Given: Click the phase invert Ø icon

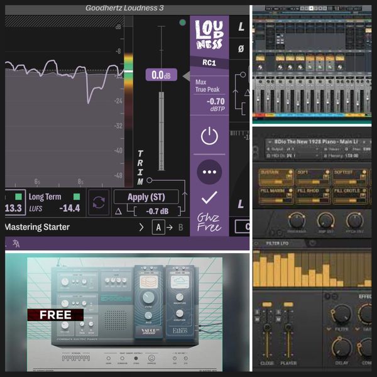Looking at the screenshot, I should pyautogui.click(x=241, y=48).
